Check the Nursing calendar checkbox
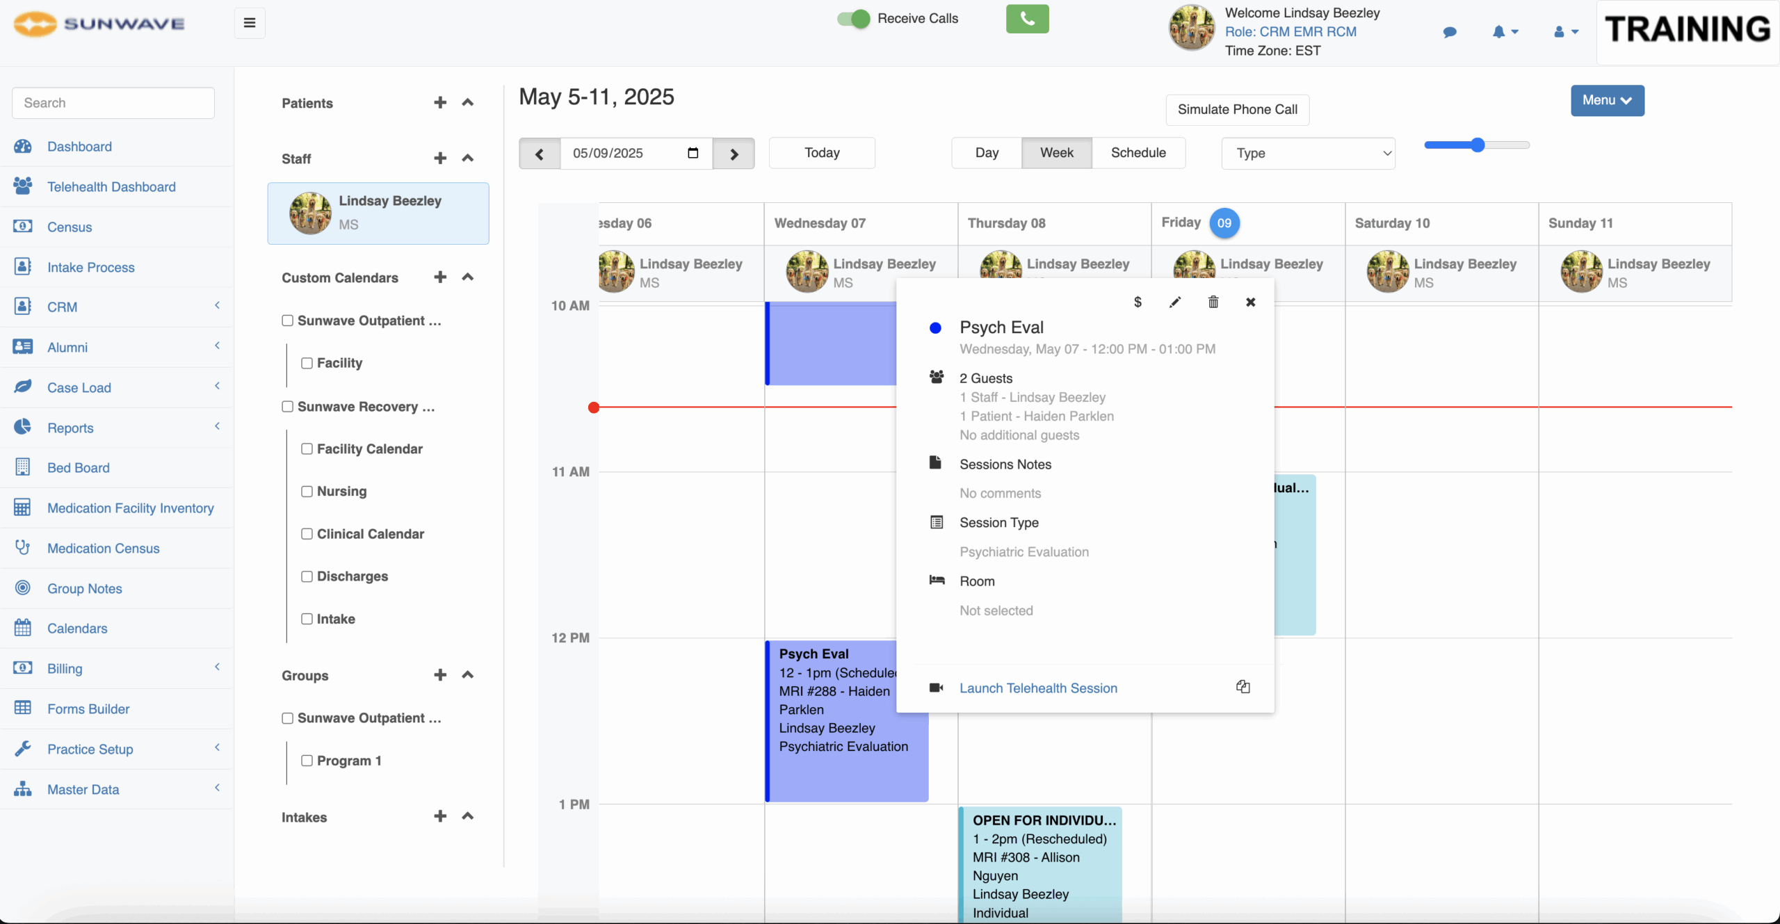The height and width of the screenshot is (924, 1780). click(307, 492)
